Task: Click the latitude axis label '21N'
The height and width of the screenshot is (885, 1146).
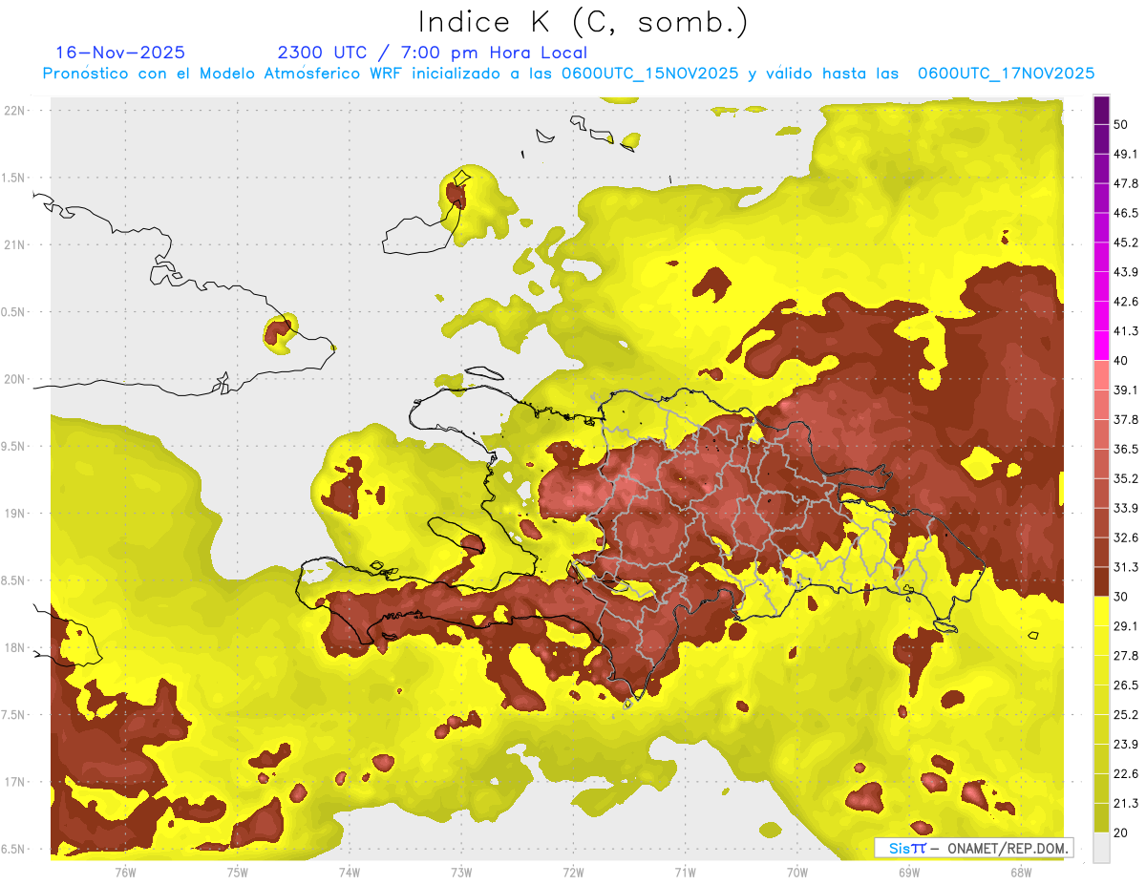Action: [x=14, y=244]
